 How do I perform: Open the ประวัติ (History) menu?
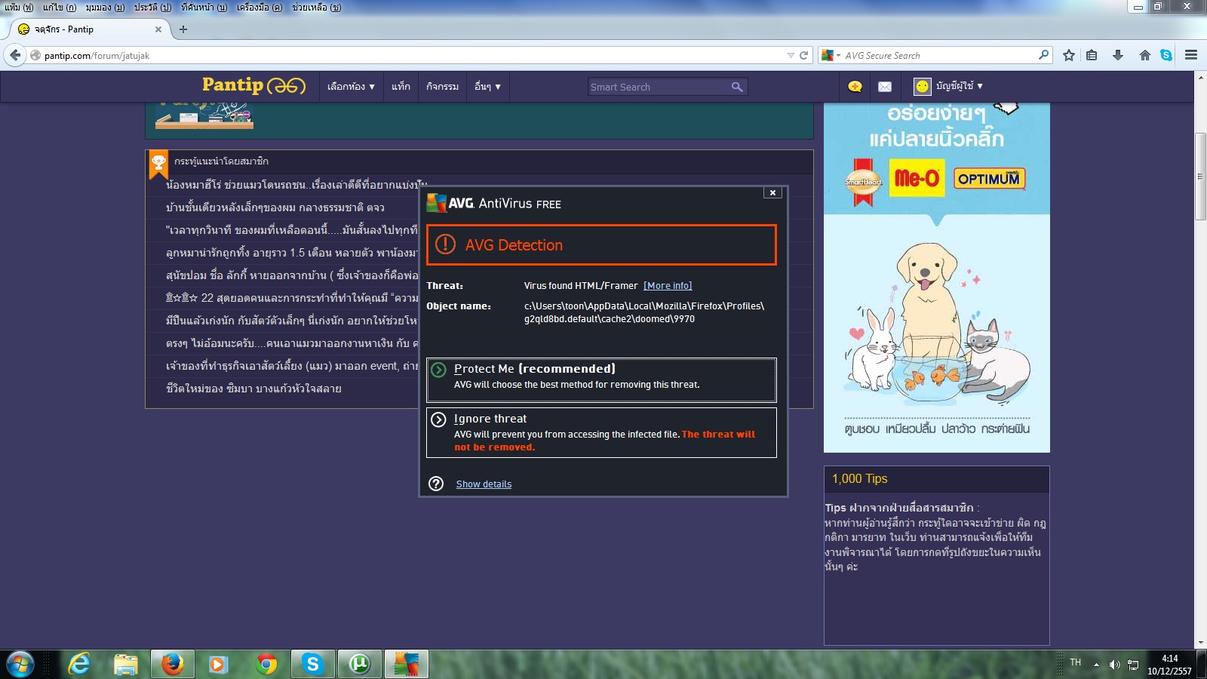[153, 7]
